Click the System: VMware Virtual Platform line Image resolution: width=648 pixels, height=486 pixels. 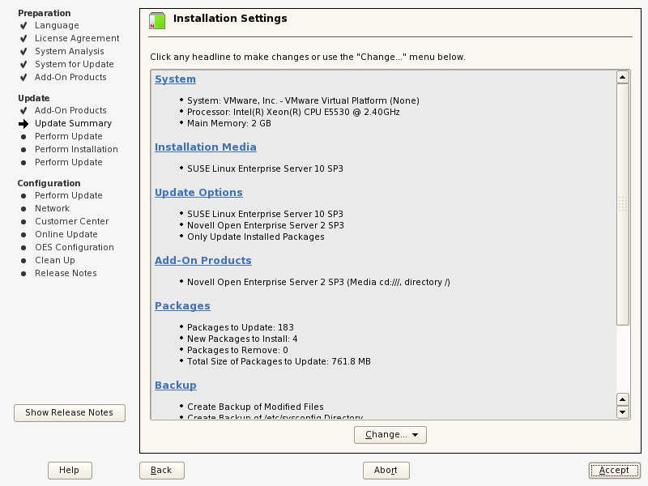coord(303,100)
